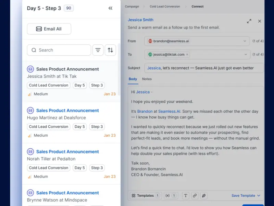Click the insert link icon
The width and height of the screenshot is (274, 206).
click(x=195, y=196)
